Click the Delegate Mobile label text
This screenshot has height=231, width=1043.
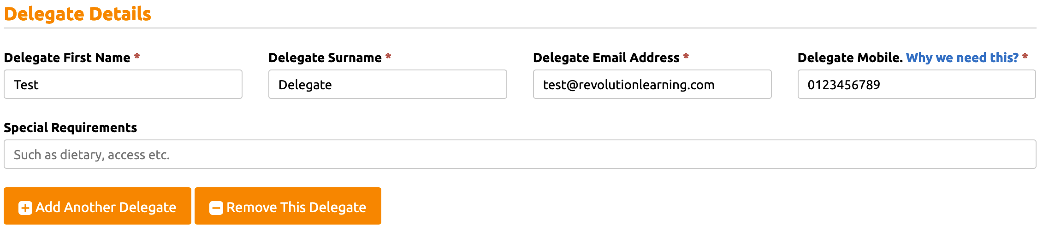click(850, 58)
